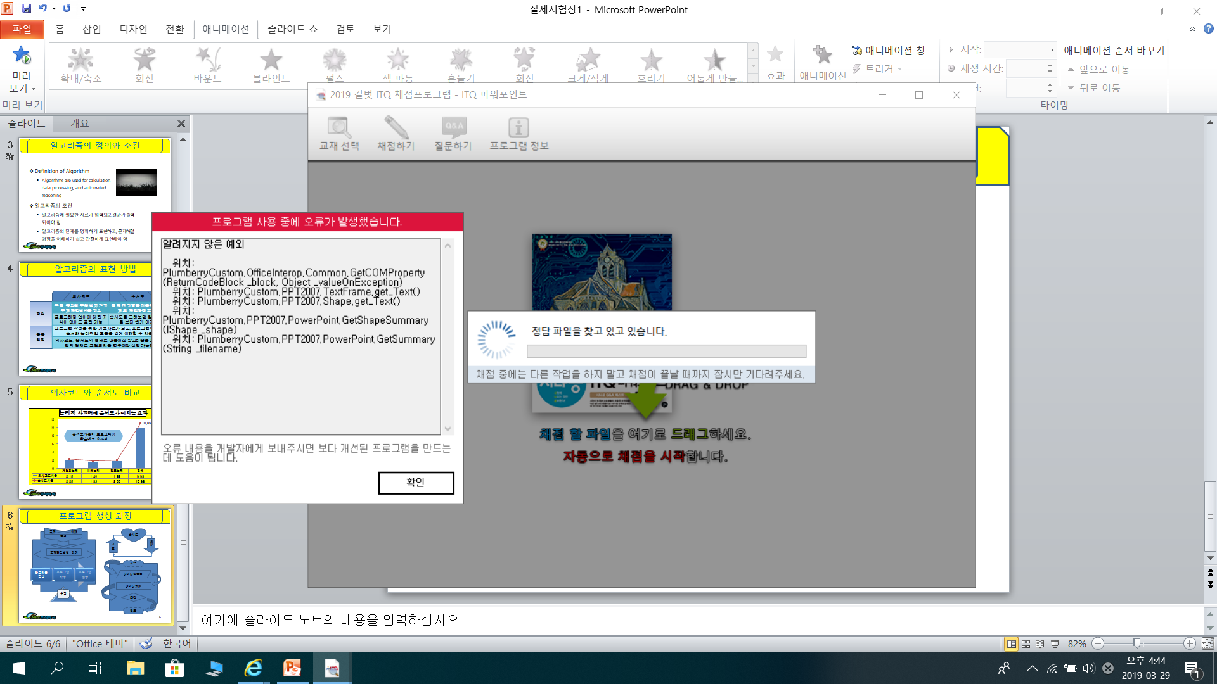Screen dimensions: 1217x684
Task: Open the 시작 timing dropdown
Action: (x=1052, y=49)
